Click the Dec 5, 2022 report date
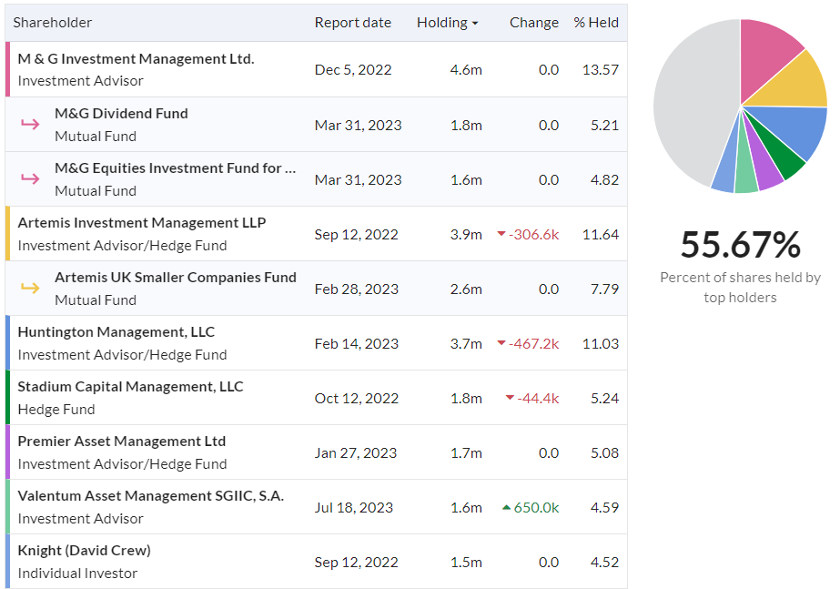 coord(353,70)
